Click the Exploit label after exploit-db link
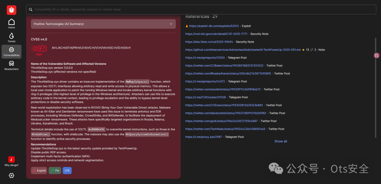The height and width of the screenshot is (184, 381). 246,26
